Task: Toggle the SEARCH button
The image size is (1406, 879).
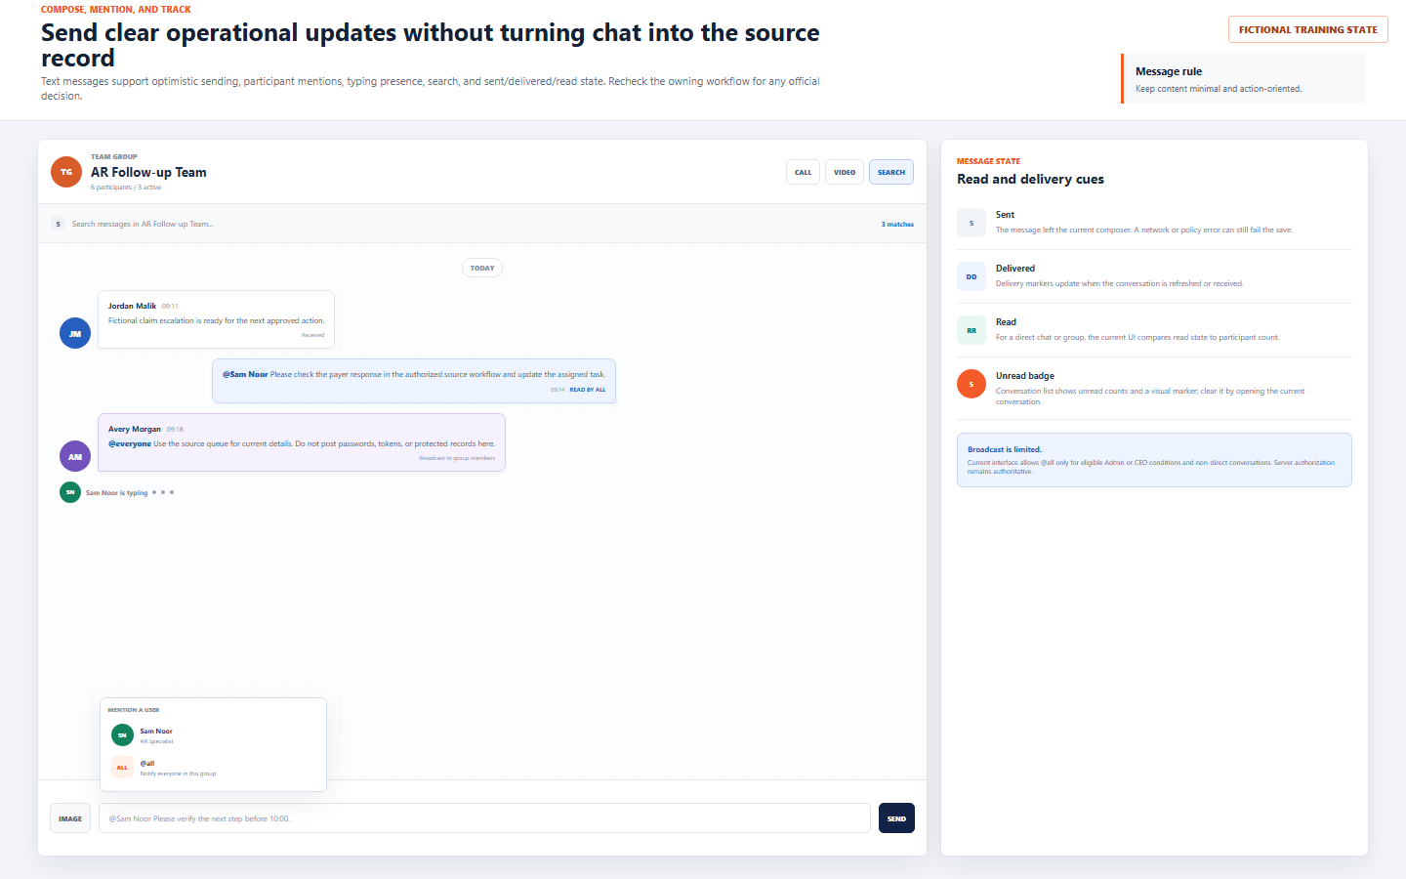Action: 891,172
